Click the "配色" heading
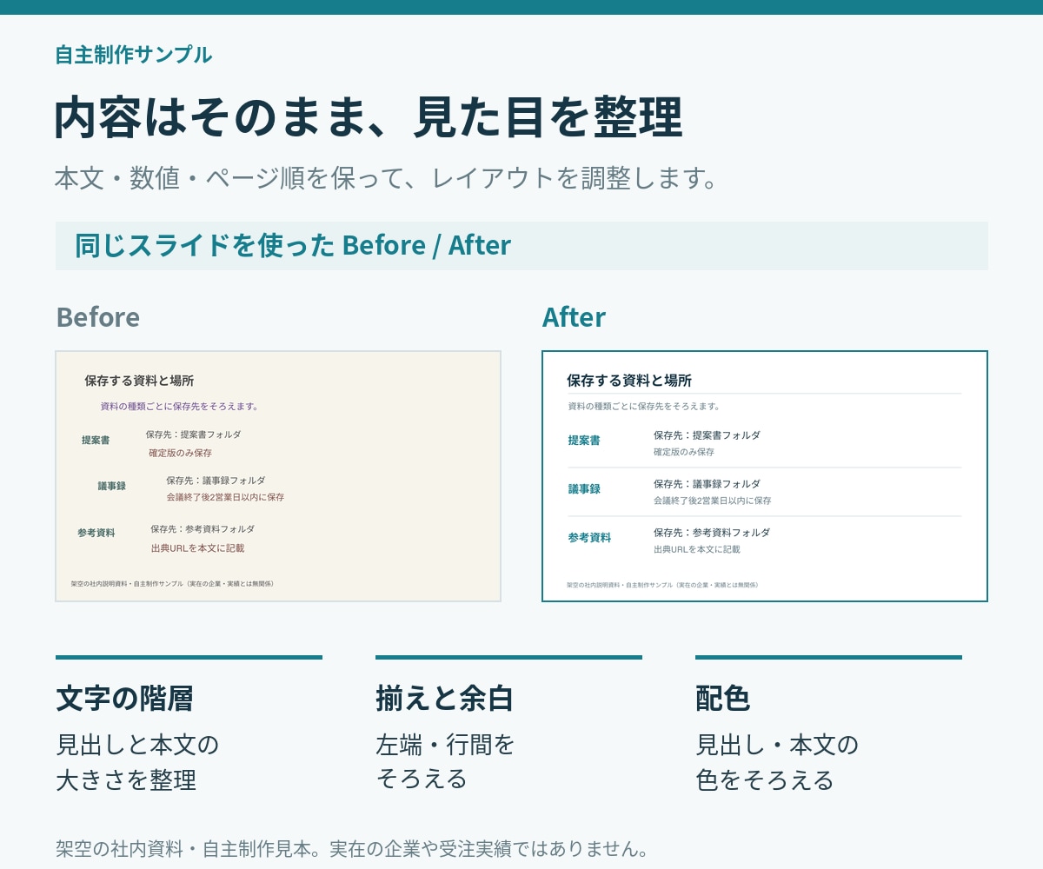This screenshot has height=869, width=1043. click(722, 698)
